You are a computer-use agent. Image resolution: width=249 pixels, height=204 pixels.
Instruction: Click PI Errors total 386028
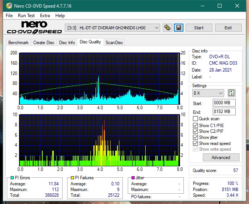pyautogui.click(x=52, y=195)
